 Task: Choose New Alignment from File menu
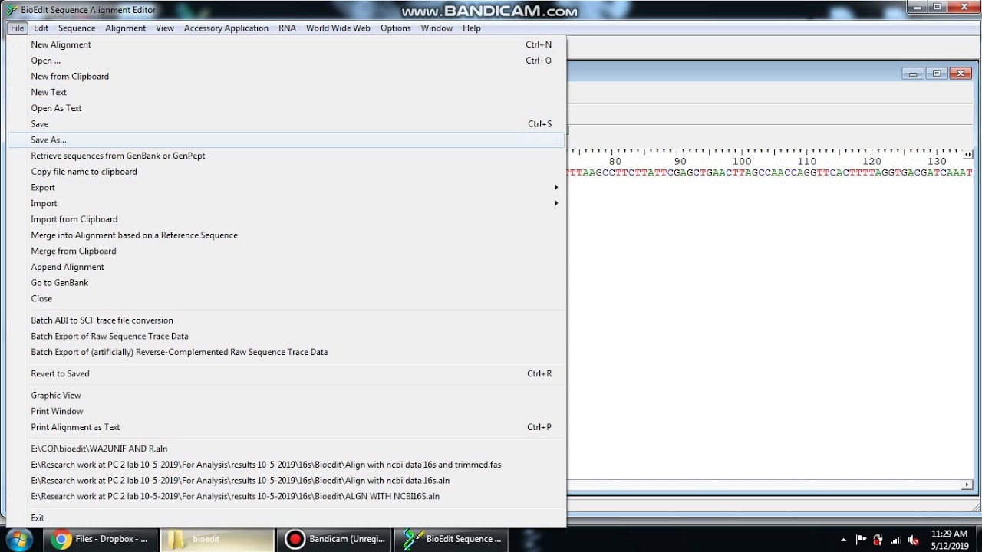pos(286,44)
